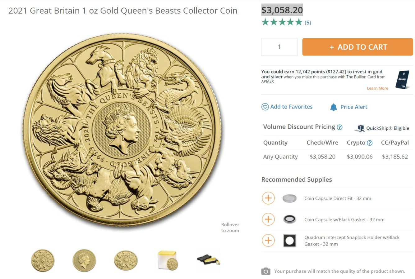Click the Price Alert bell icon
415x279 pixels.
click(333, 107)
